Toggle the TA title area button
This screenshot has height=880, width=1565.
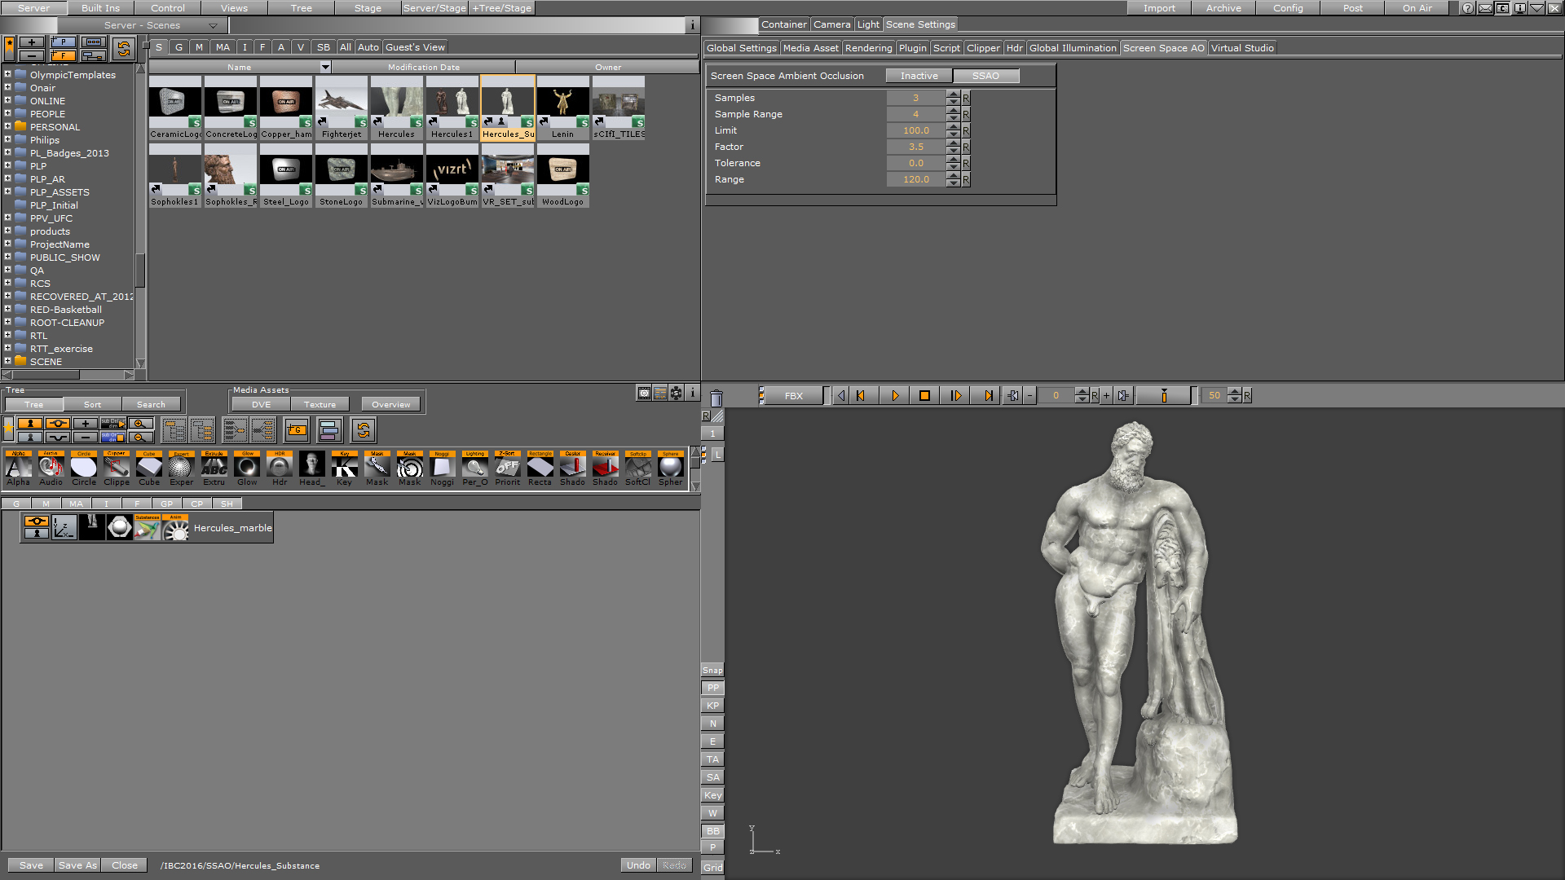(x=712, y=759)
